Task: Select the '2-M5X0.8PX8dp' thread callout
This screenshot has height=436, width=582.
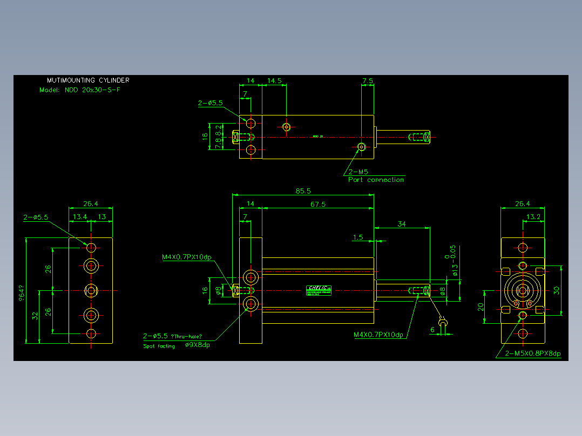Action: coord(533,353)
